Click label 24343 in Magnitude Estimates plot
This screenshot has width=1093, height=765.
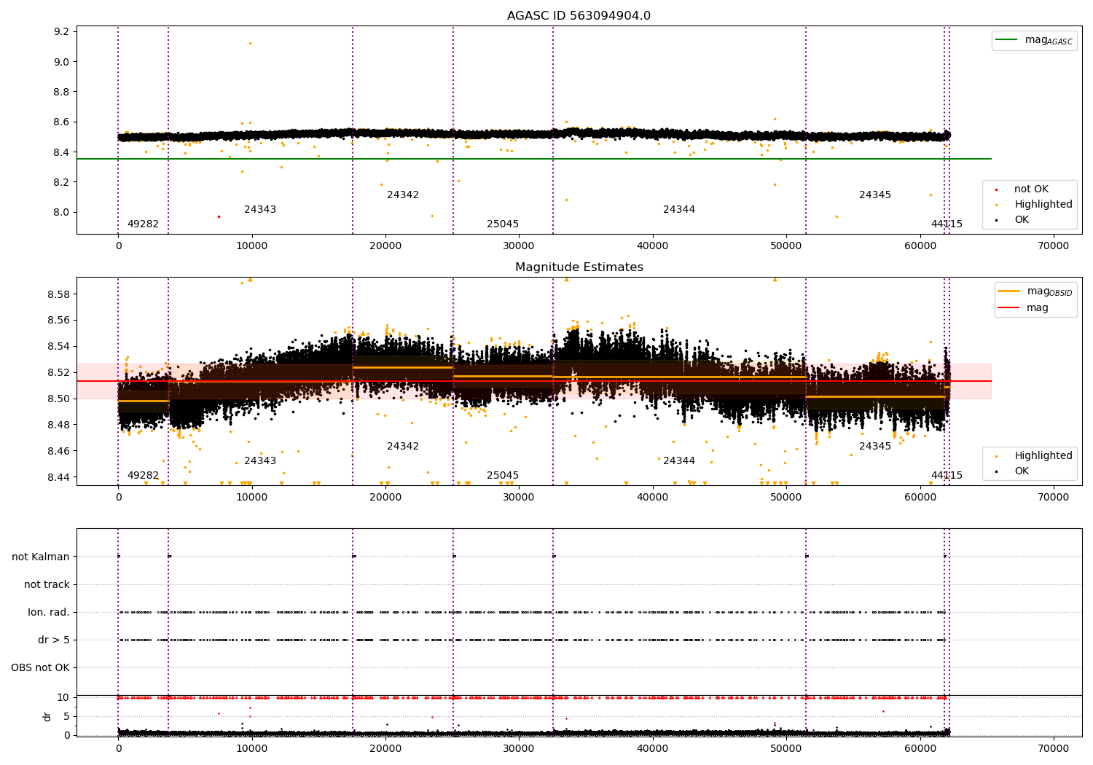(x=260, y=460)
